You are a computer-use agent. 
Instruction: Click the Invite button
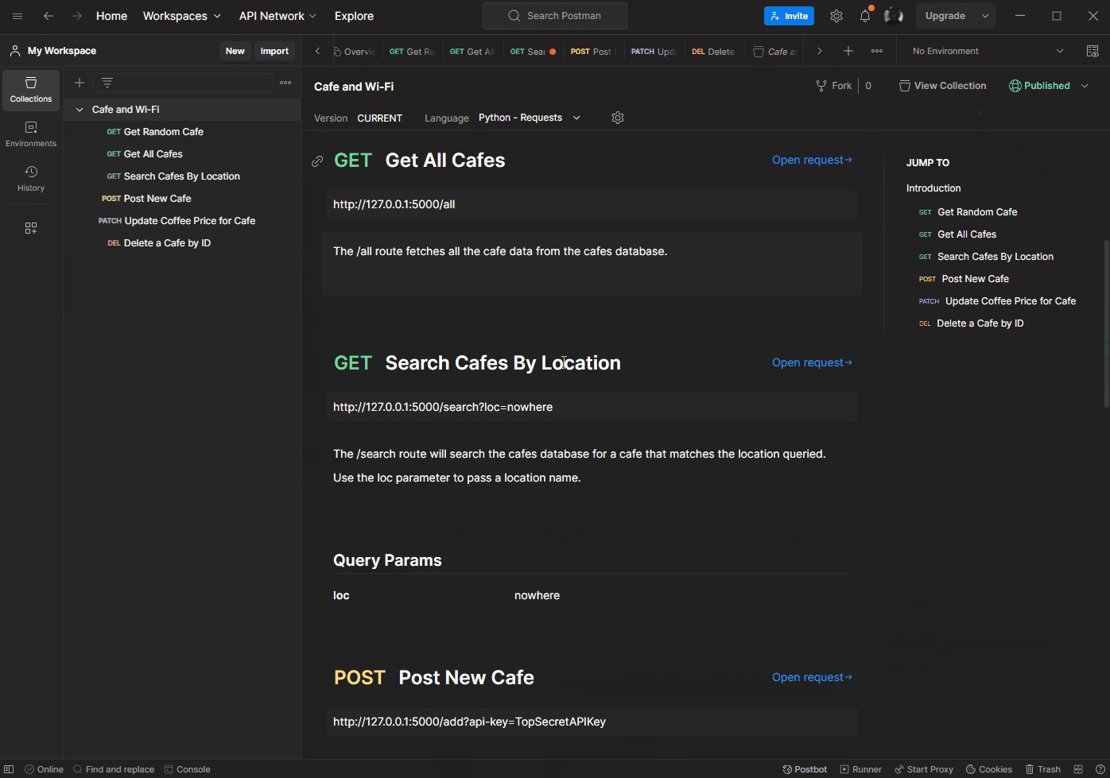tap(789, 16)
